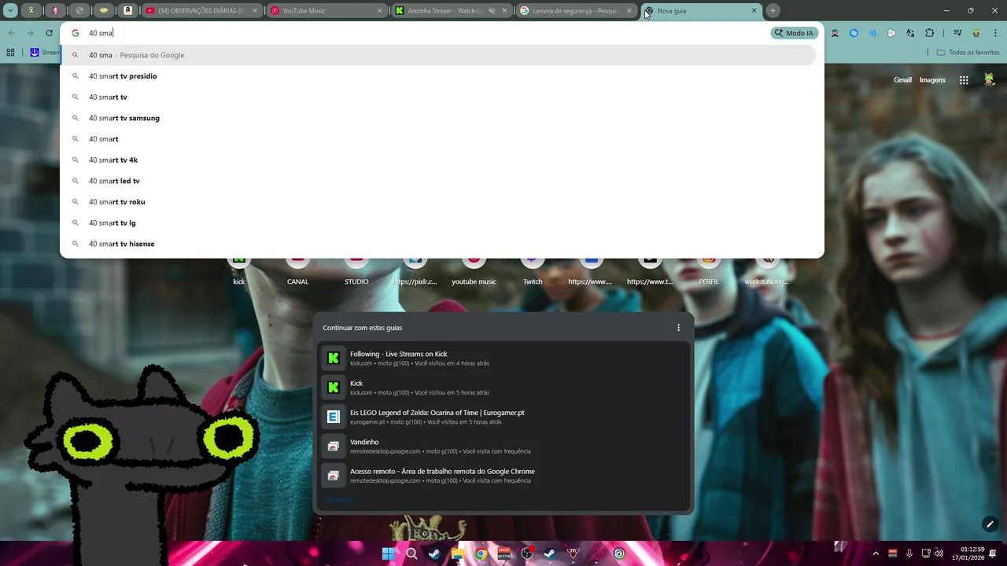Open the 'Acesso remoto' Chrome Remote Desktop entry

(503, 476)
